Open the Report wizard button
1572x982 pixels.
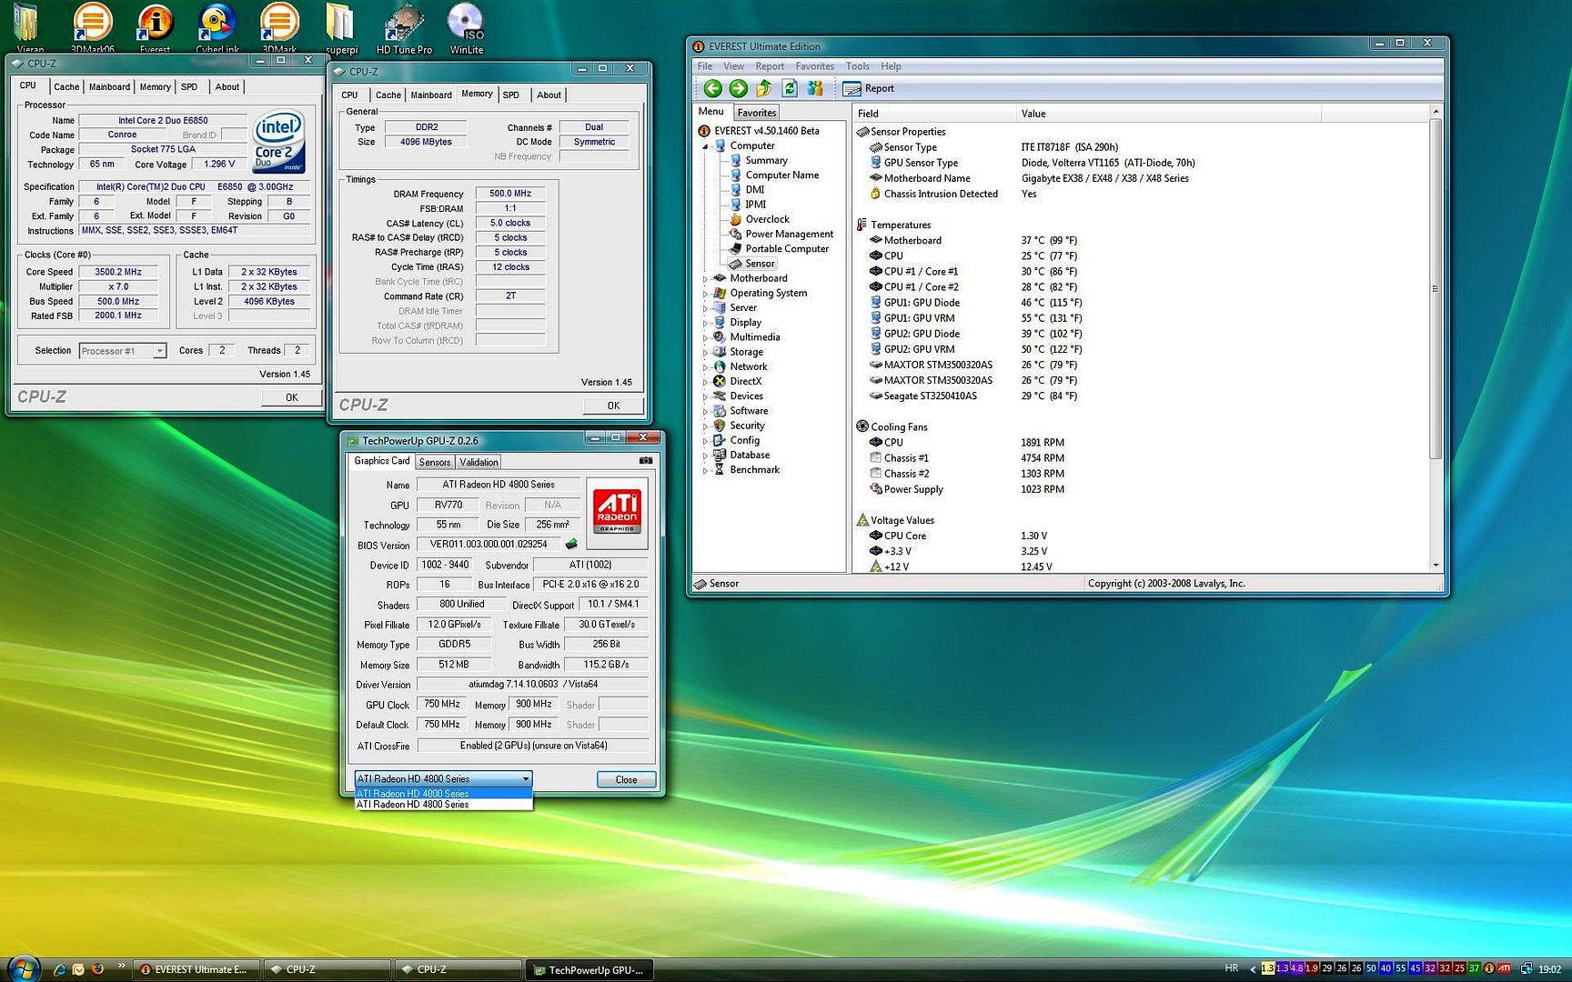coord(869,88)
